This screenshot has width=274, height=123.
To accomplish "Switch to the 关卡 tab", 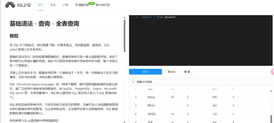I will coord(53,5).
